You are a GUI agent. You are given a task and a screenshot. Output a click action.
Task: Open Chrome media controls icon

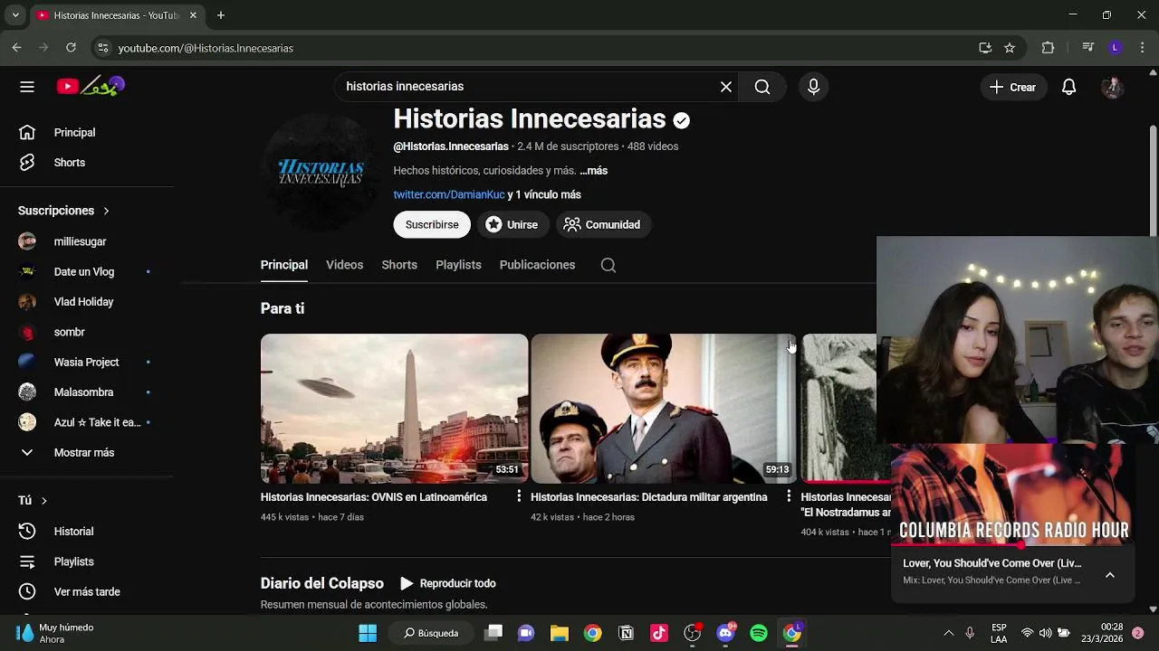(x=1088, y=48)
